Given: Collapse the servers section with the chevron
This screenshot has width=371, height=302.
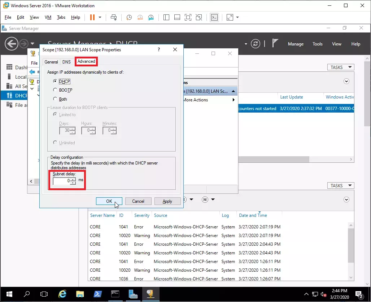Looking at the screenshot, I should pos(346,81).
